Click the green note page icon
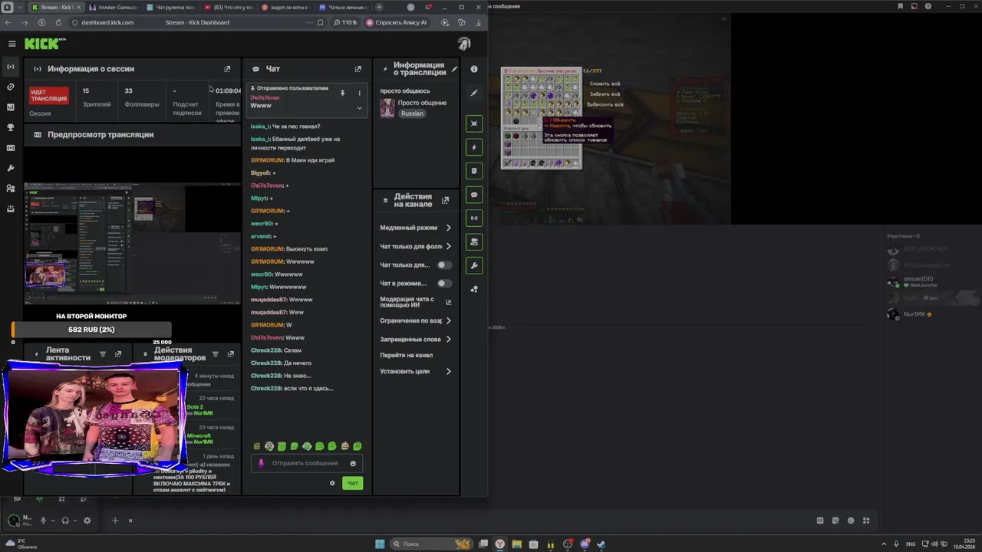This screenshot has height=552, width=982. 474,171
